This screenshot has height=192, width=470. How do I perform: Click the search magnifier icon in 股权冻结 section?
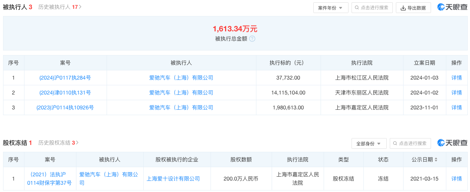(x=395, y=143)
